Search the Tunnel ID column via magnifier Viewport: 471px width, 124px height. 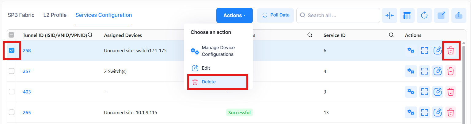tap(90, 35)
